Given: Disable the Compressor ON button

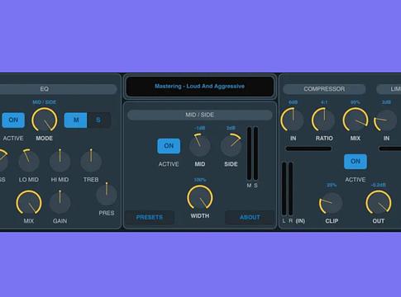Looking at the screenshot, I should pyautogui.click(x=356, y=162).
